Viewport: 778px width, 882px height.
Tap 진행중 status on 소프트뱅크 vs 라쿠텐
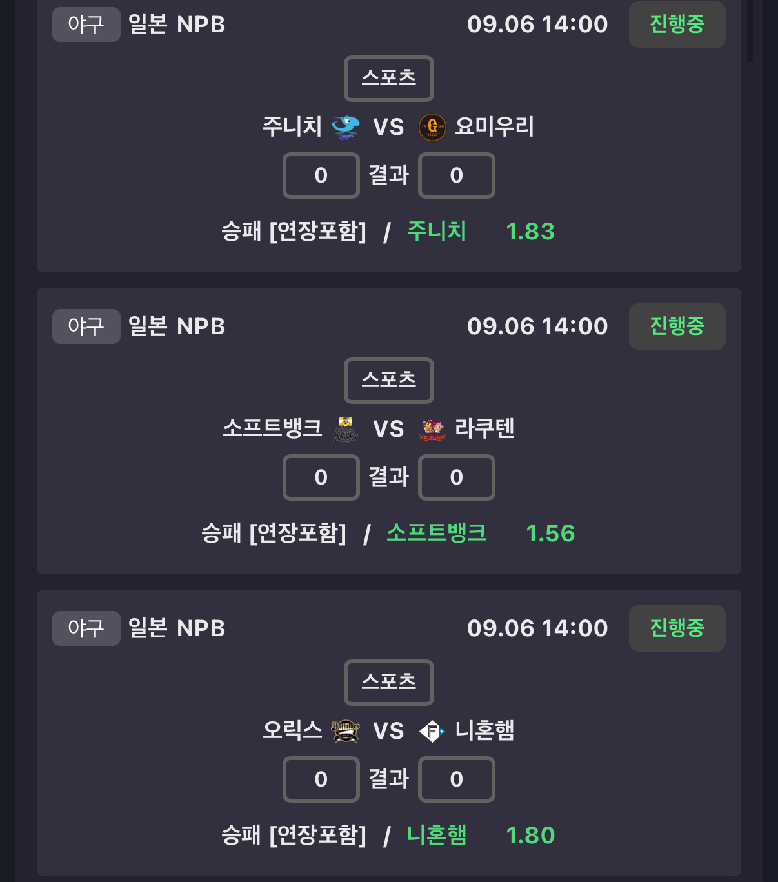(x=677, y=326)
